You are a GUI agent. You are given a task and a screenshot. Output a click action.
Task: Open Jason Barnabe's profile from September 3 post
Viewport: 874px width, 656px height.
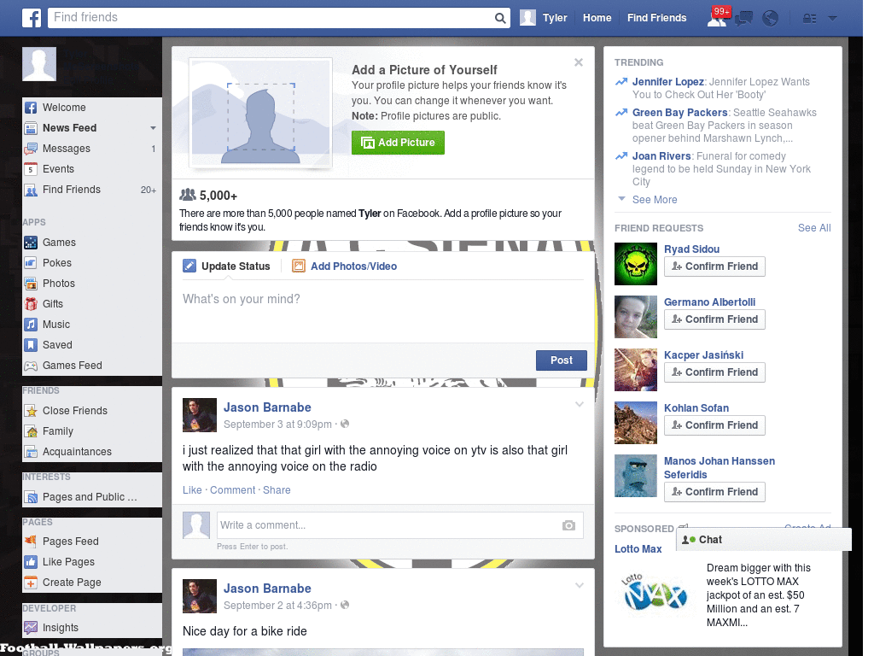[267, 407]
